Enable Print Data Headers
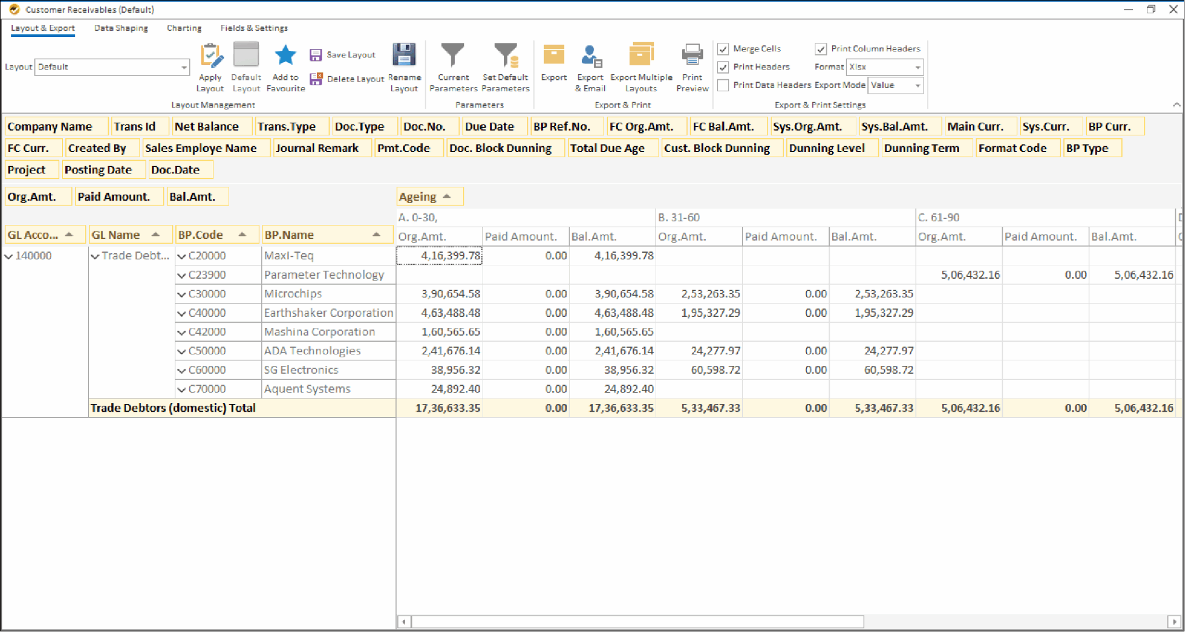Screen dimensions: 1185x632 (723, 85)
